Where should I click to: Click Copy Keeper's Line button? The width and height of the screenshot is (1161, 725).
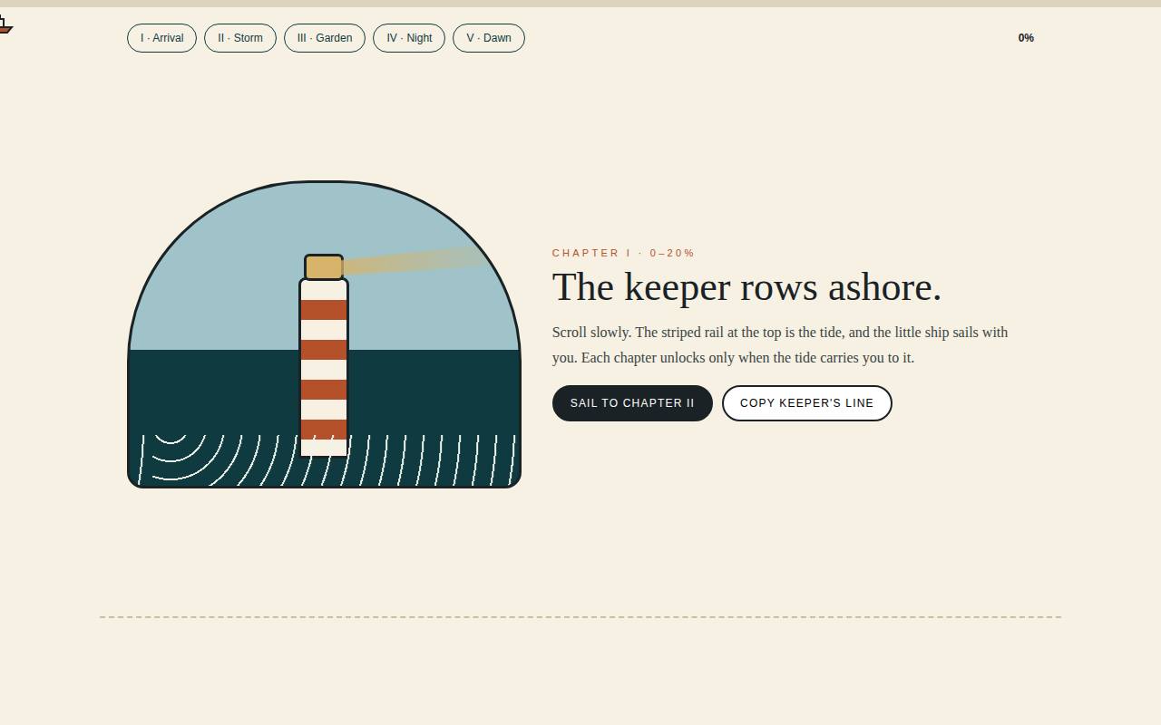(807, 403)
